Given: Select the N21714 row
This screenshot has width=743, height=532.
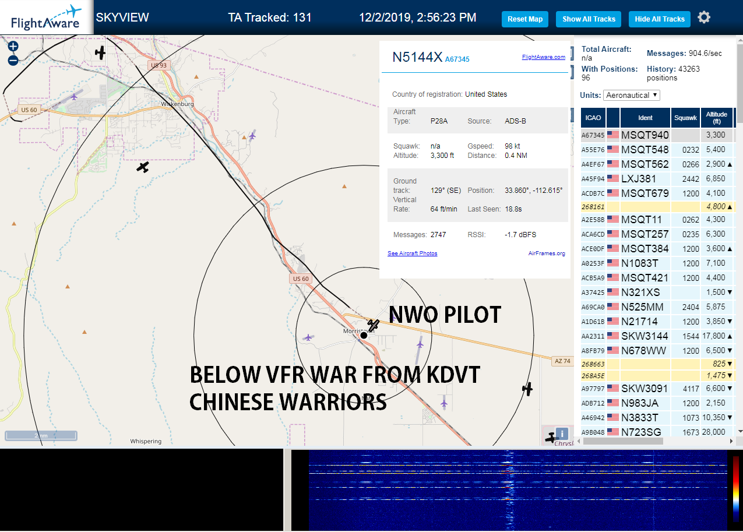Looking at the screenshot, I should click(657, 322).
